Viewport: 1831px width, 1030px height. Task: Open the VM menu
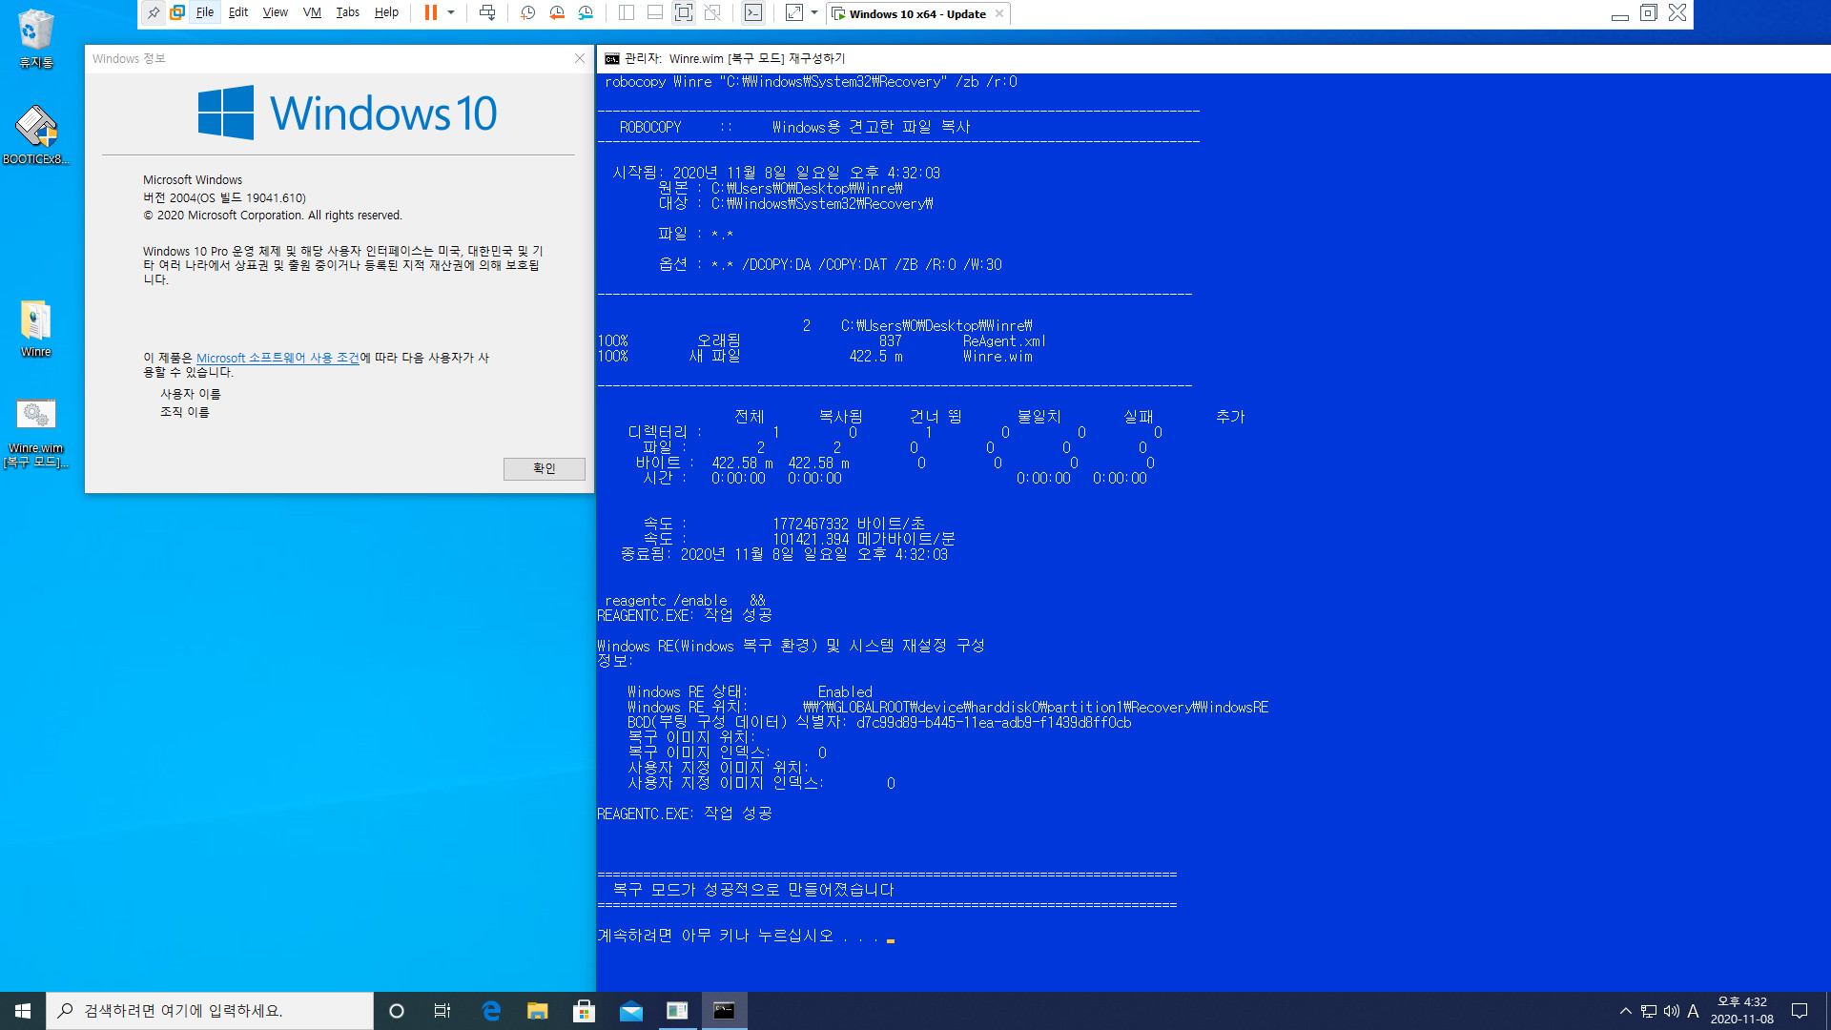pos(312,13)
